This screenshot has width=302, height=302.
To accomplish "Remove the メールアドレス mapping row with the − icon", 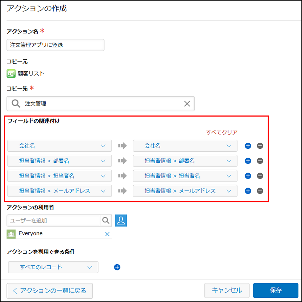I will 260,191.
